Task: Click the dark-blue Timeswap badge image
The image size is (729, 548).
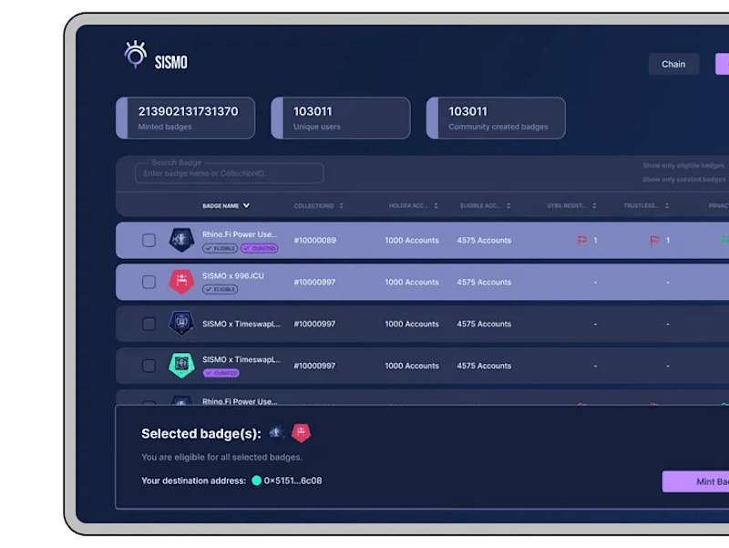Action: point(181,323)
